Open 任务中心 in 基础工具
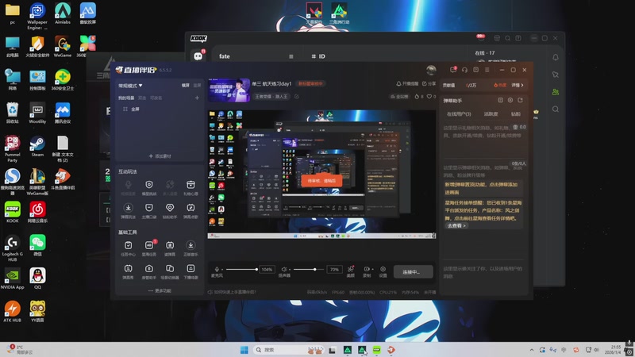The width and height of the screenshot is (635, 357). (128, 245)
